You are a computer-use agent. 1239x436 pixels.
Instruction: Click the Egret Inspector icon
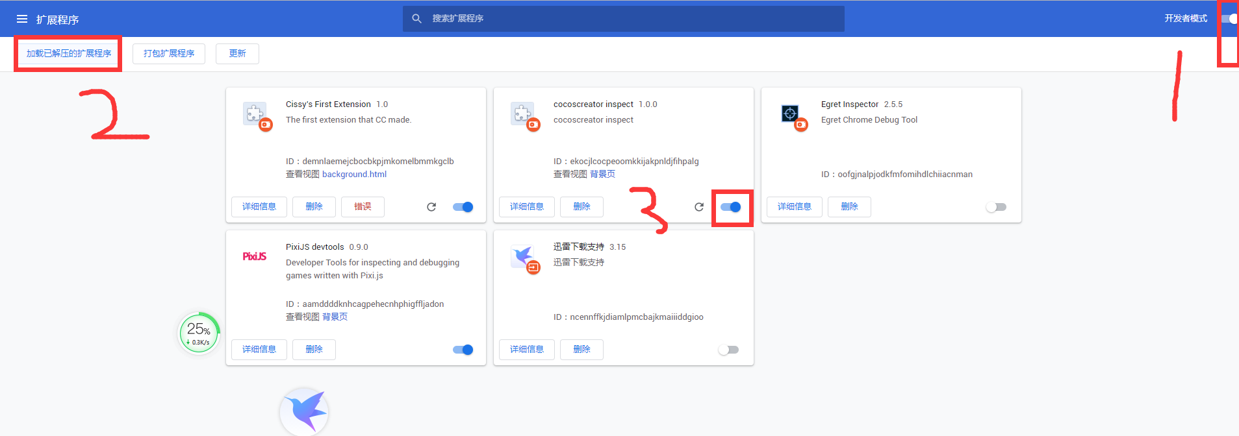[x=790, y=114]
